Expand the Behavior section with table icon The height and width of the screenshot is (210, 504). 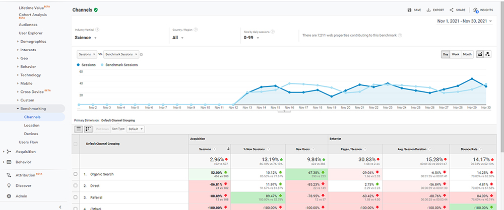[x=23, y=162]
